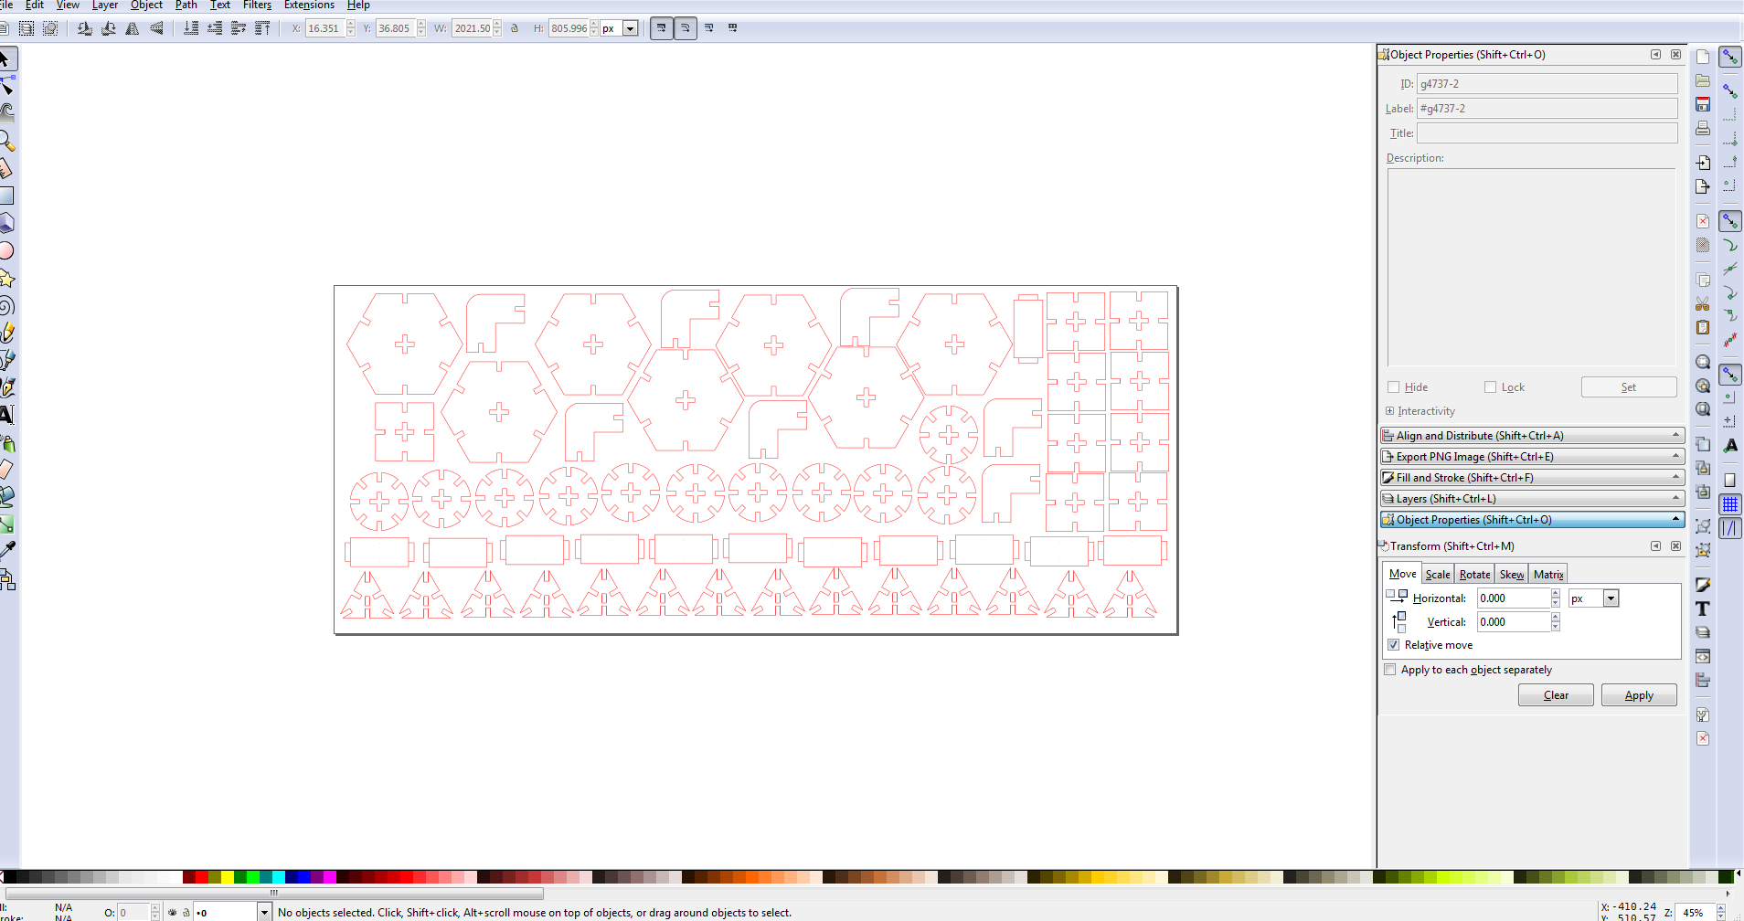Image resolution: width=1744 pixels, height=921 pixels.
Task: Pick the red swatch in palette
Action: pyautogui.click(x=202, y=877)
